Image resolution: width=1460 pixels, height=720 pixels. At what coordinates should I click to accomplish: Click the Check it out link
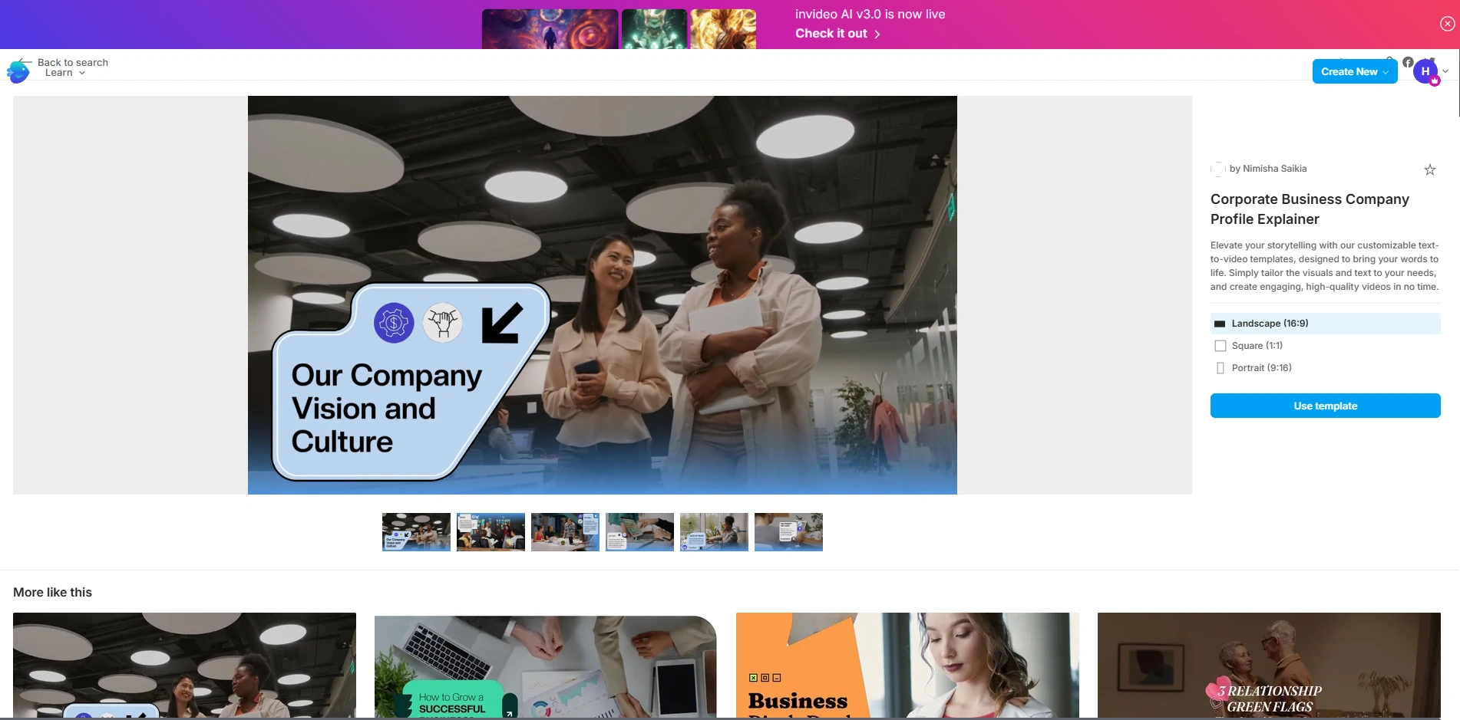pos(837,34)
